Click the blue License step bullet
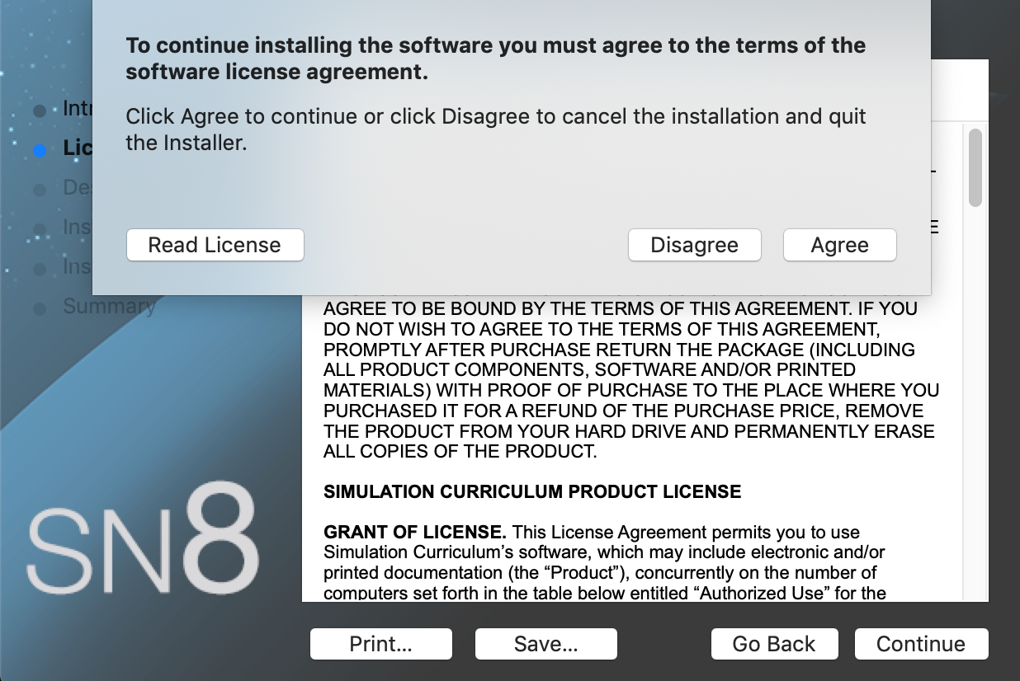The image size is (1020, 681). (40, 151)
